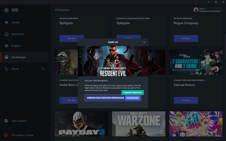This screenshot has width=226, height=141.
Task: Click the Настройки gear icon
Action: pyautogui.click(x=6, y=121)
